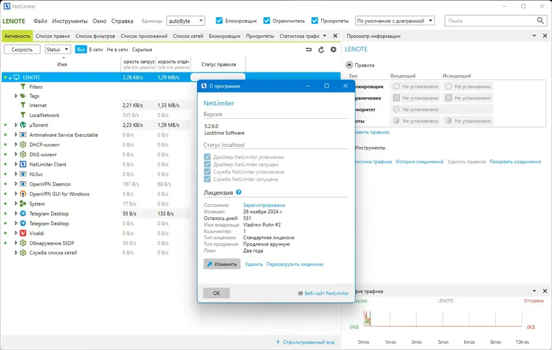Select the Скрытые filter
Screen dimensions: 552x350
[142, 50]
